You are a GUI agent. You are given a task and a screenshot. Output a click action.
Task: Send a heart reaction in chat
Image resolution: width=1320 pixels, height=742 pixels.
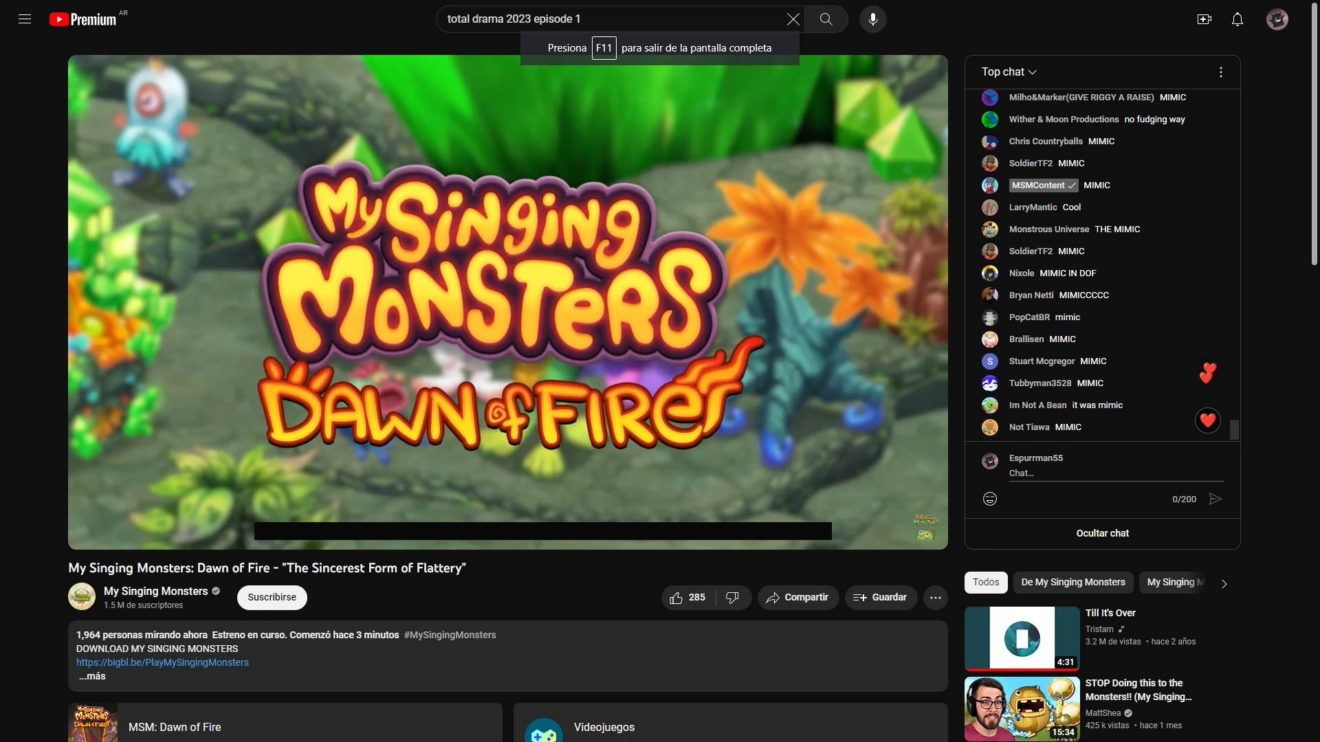point(1207,420)
